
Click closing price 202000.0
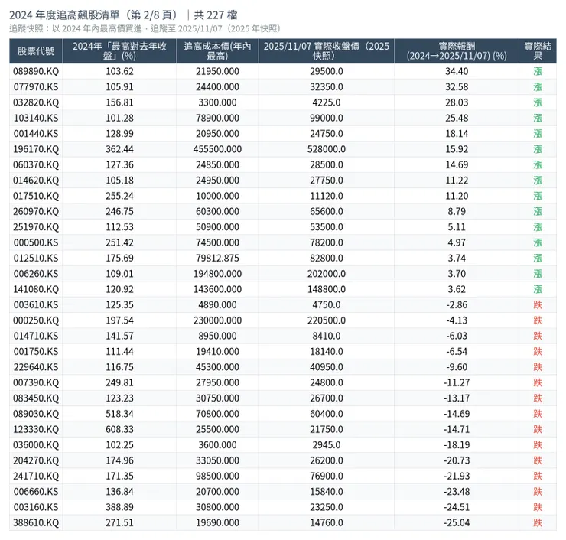pyautogui.click(x=327, y=274)
